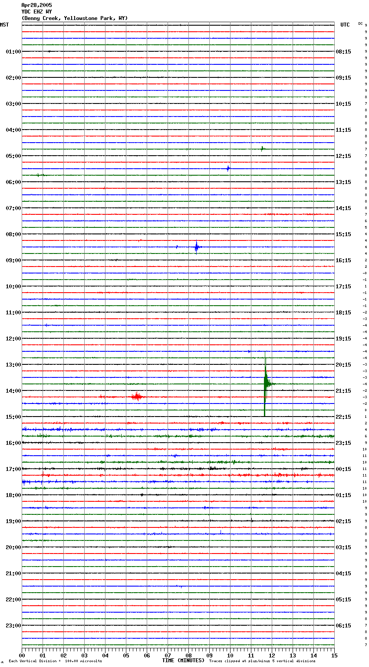Image resolution: width=369 pixels, height=667 pixels.
Task: Select the 05:00 MST time label
Action: click(x=13, y=156)
